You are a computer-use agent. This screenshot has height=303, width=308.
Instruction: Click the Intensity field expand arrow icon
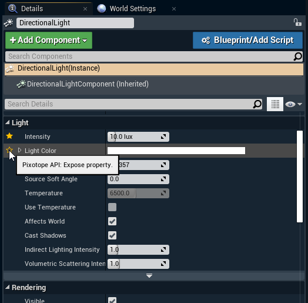(x=163, y=136)
